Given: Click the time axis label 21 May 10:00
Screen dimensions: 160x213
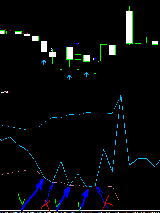Looking at the screenshot, I should point(68,212).
